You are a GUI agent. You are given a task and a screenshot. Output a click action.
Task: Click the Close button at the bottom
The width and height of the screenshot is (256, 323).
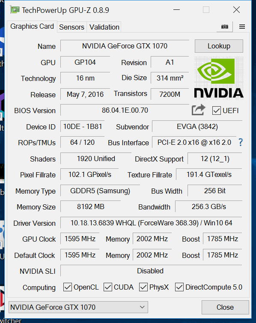tap(225, 307)
